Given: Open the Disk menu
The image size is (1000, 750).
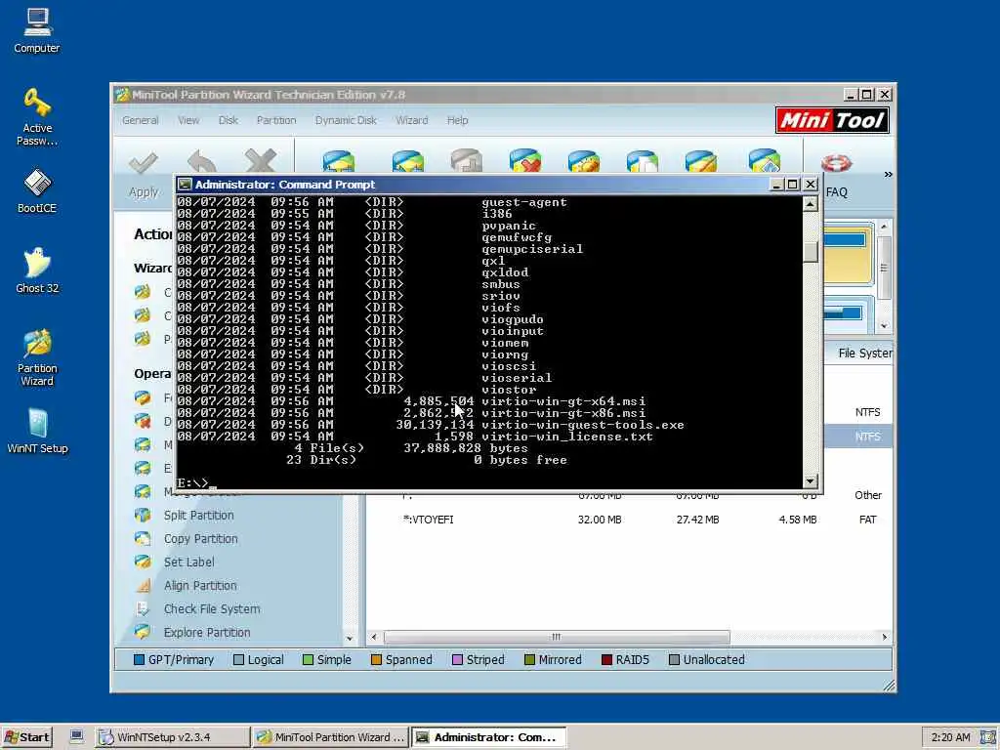Looking at the screenshot, I should click(x=228, y=120).
